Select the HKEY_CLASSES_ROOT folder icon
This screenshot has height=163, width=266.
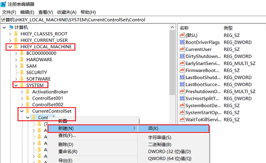coord(16,34)
